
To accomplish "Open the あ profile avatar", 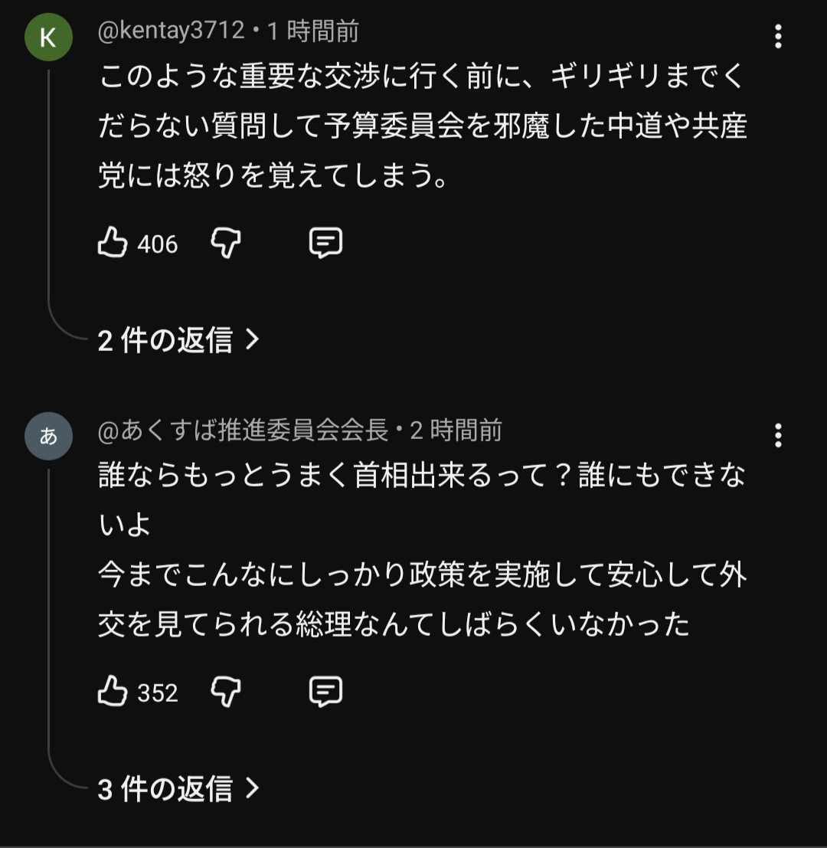I will [48, 437].
